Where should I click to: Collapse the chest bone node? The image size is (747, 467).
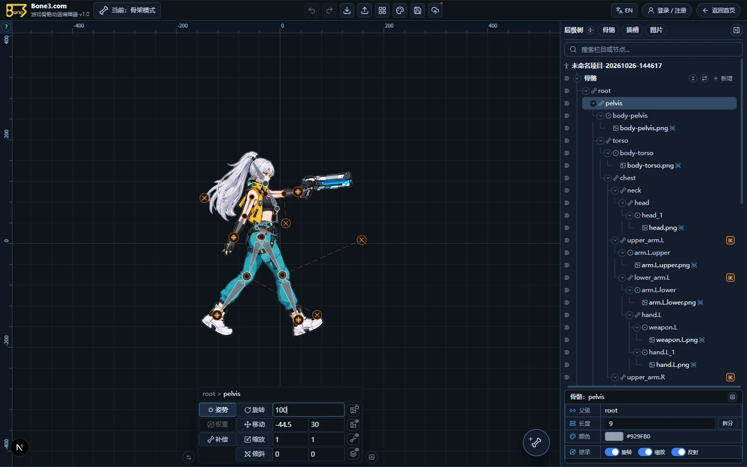pos(607,178)
